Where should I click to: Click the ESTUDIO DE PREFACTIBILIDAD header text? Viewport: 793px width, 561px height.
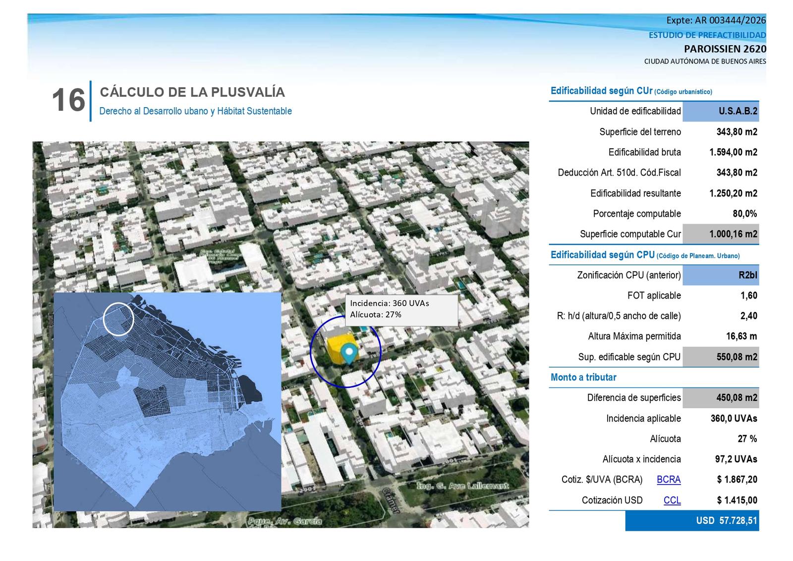click(707, 35)
